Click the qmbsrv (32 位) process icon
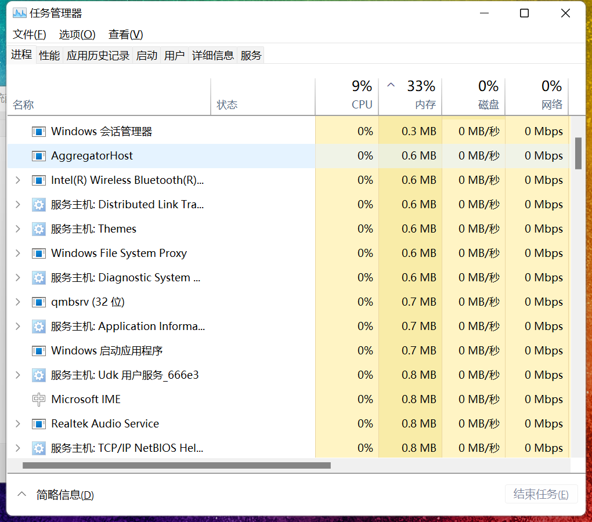The image size is (592, 522). pyautogui.click(x=39, y=302)
